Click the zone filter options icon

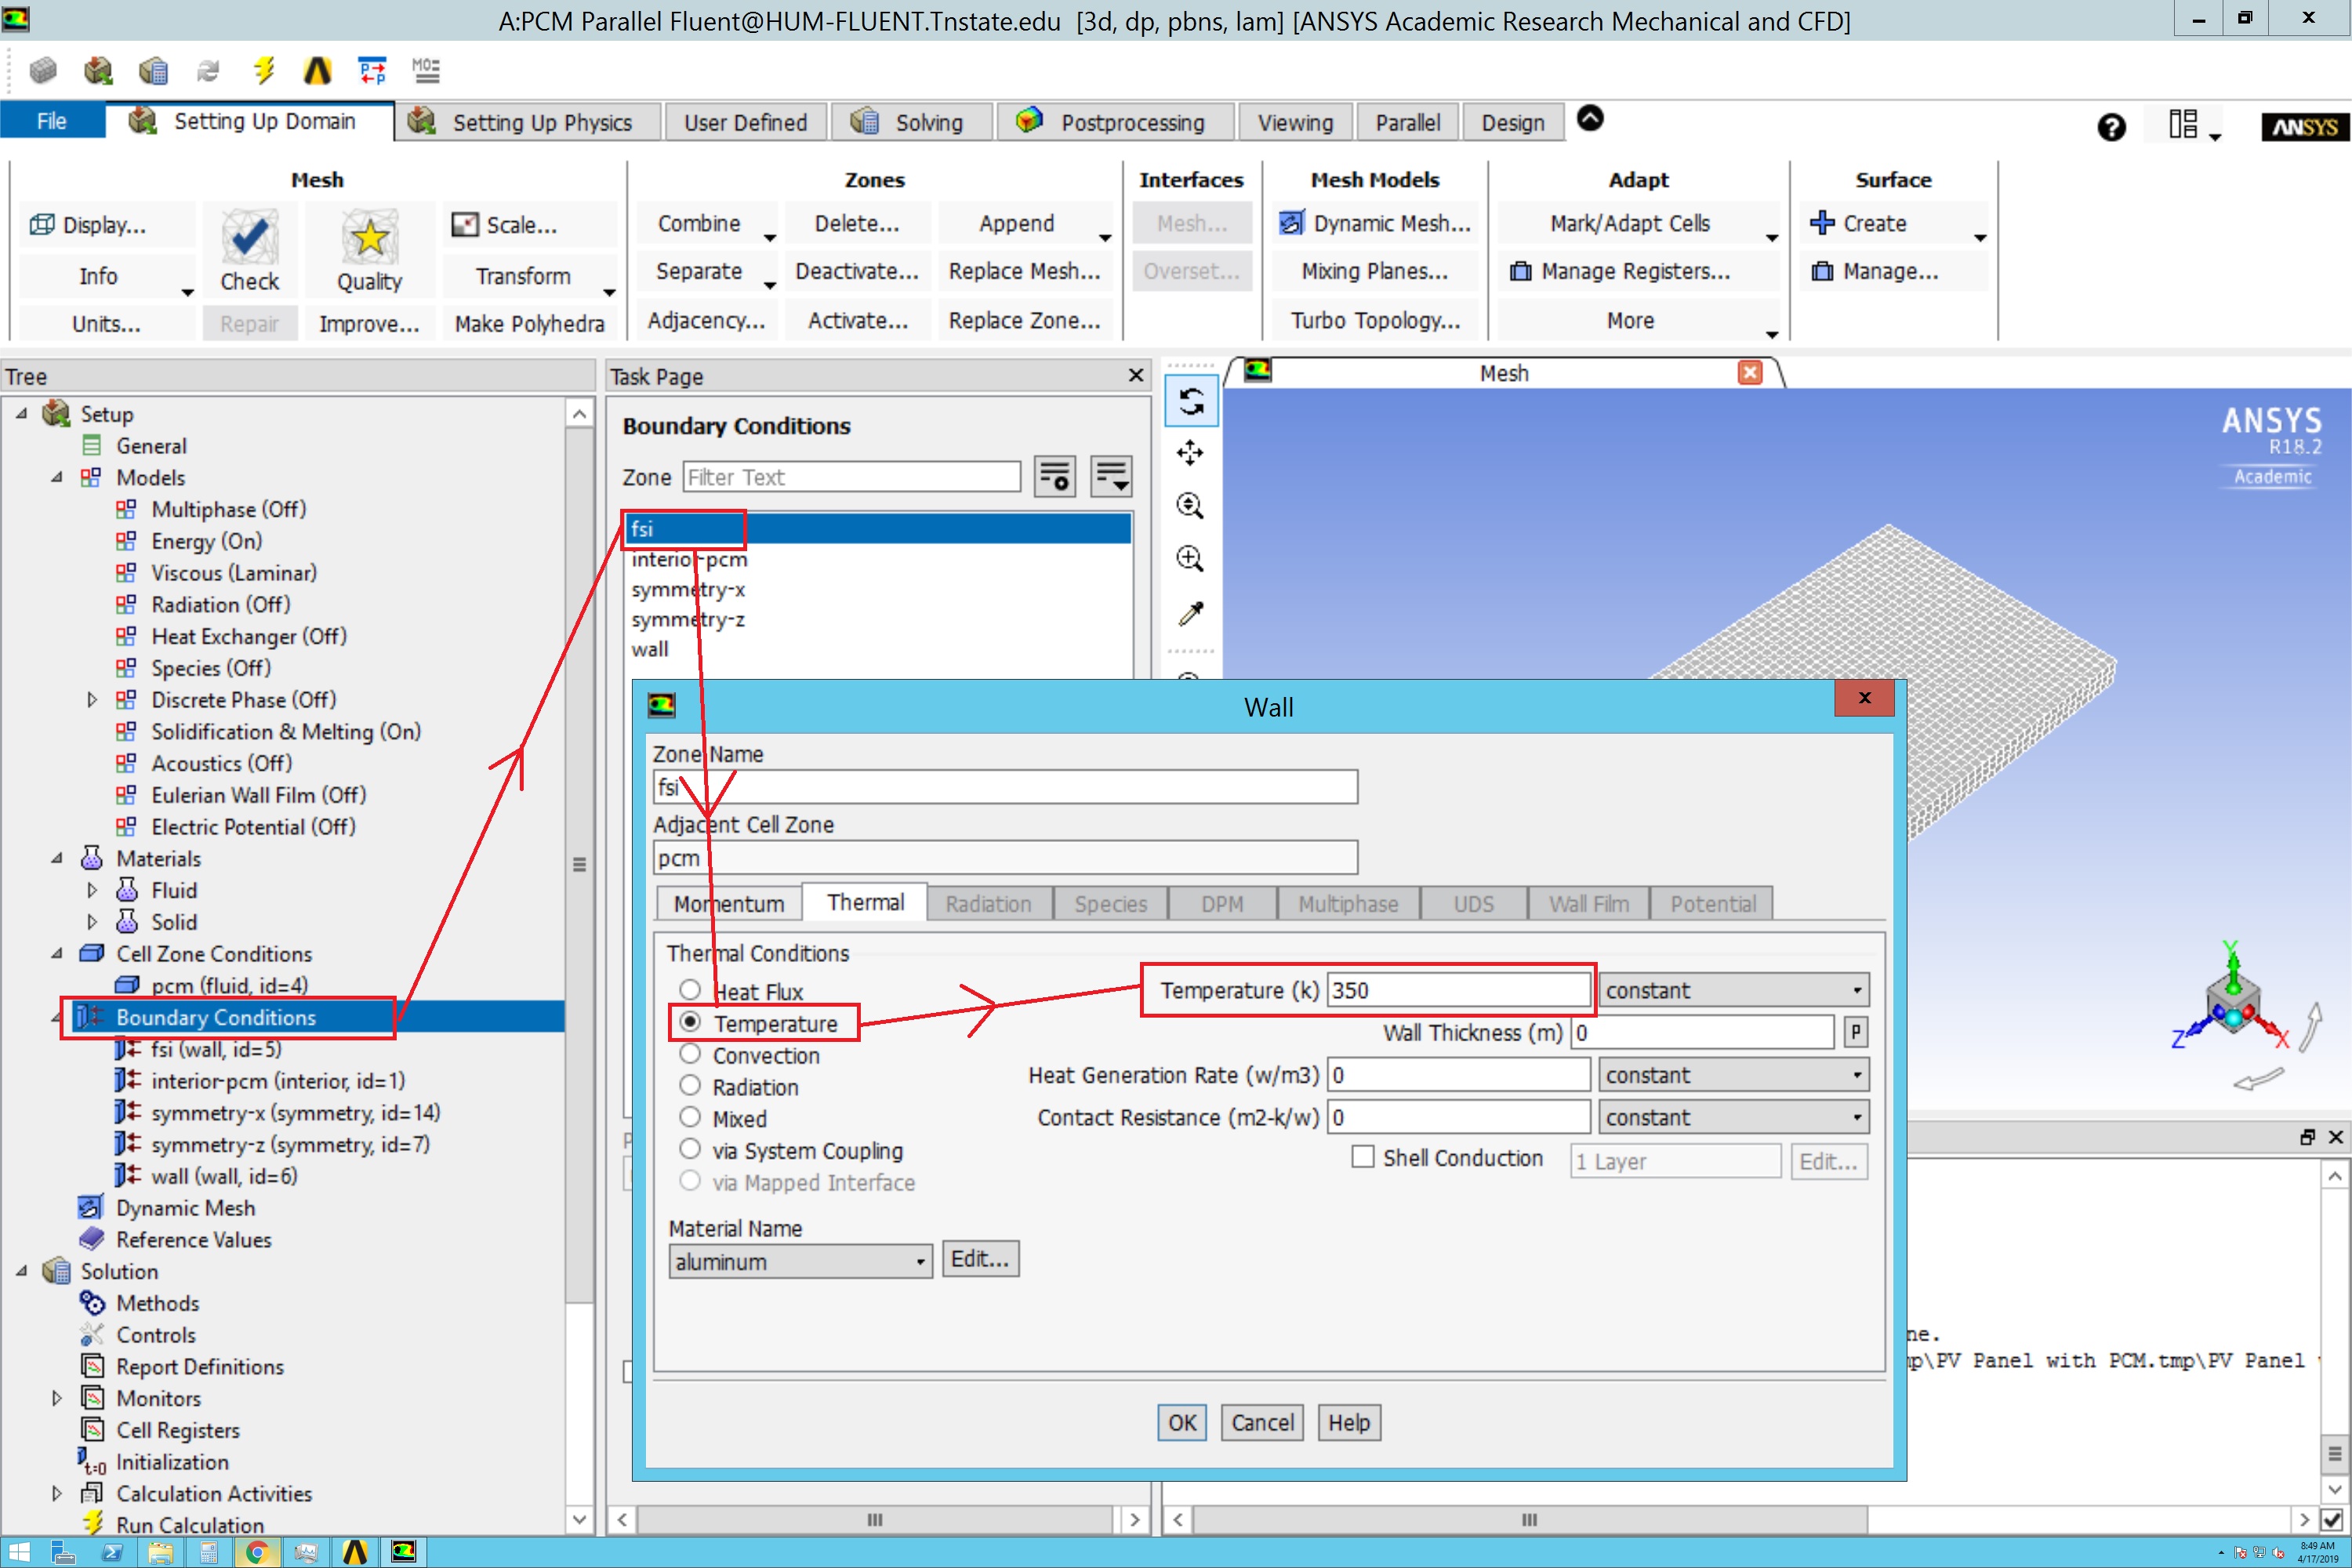(1055, 477)
